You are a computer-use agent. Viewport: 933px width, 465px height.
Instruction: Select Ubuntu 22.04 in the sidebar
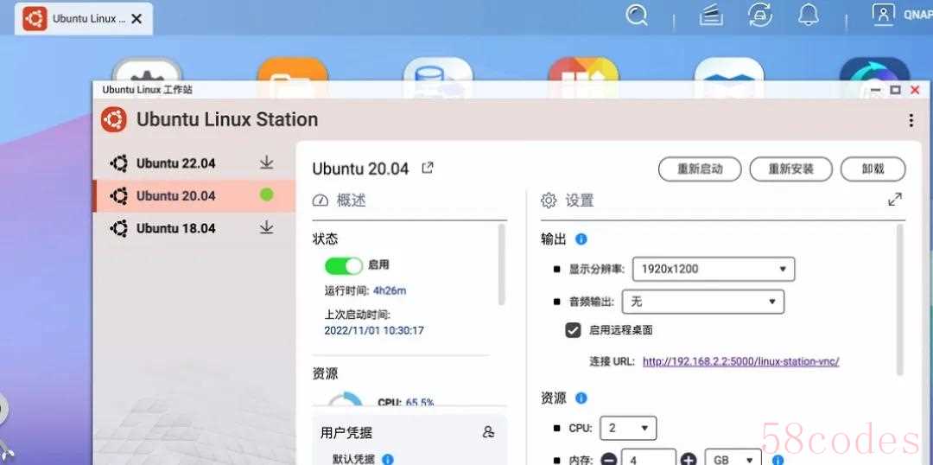pyautogui.click(x=194, y=163)
